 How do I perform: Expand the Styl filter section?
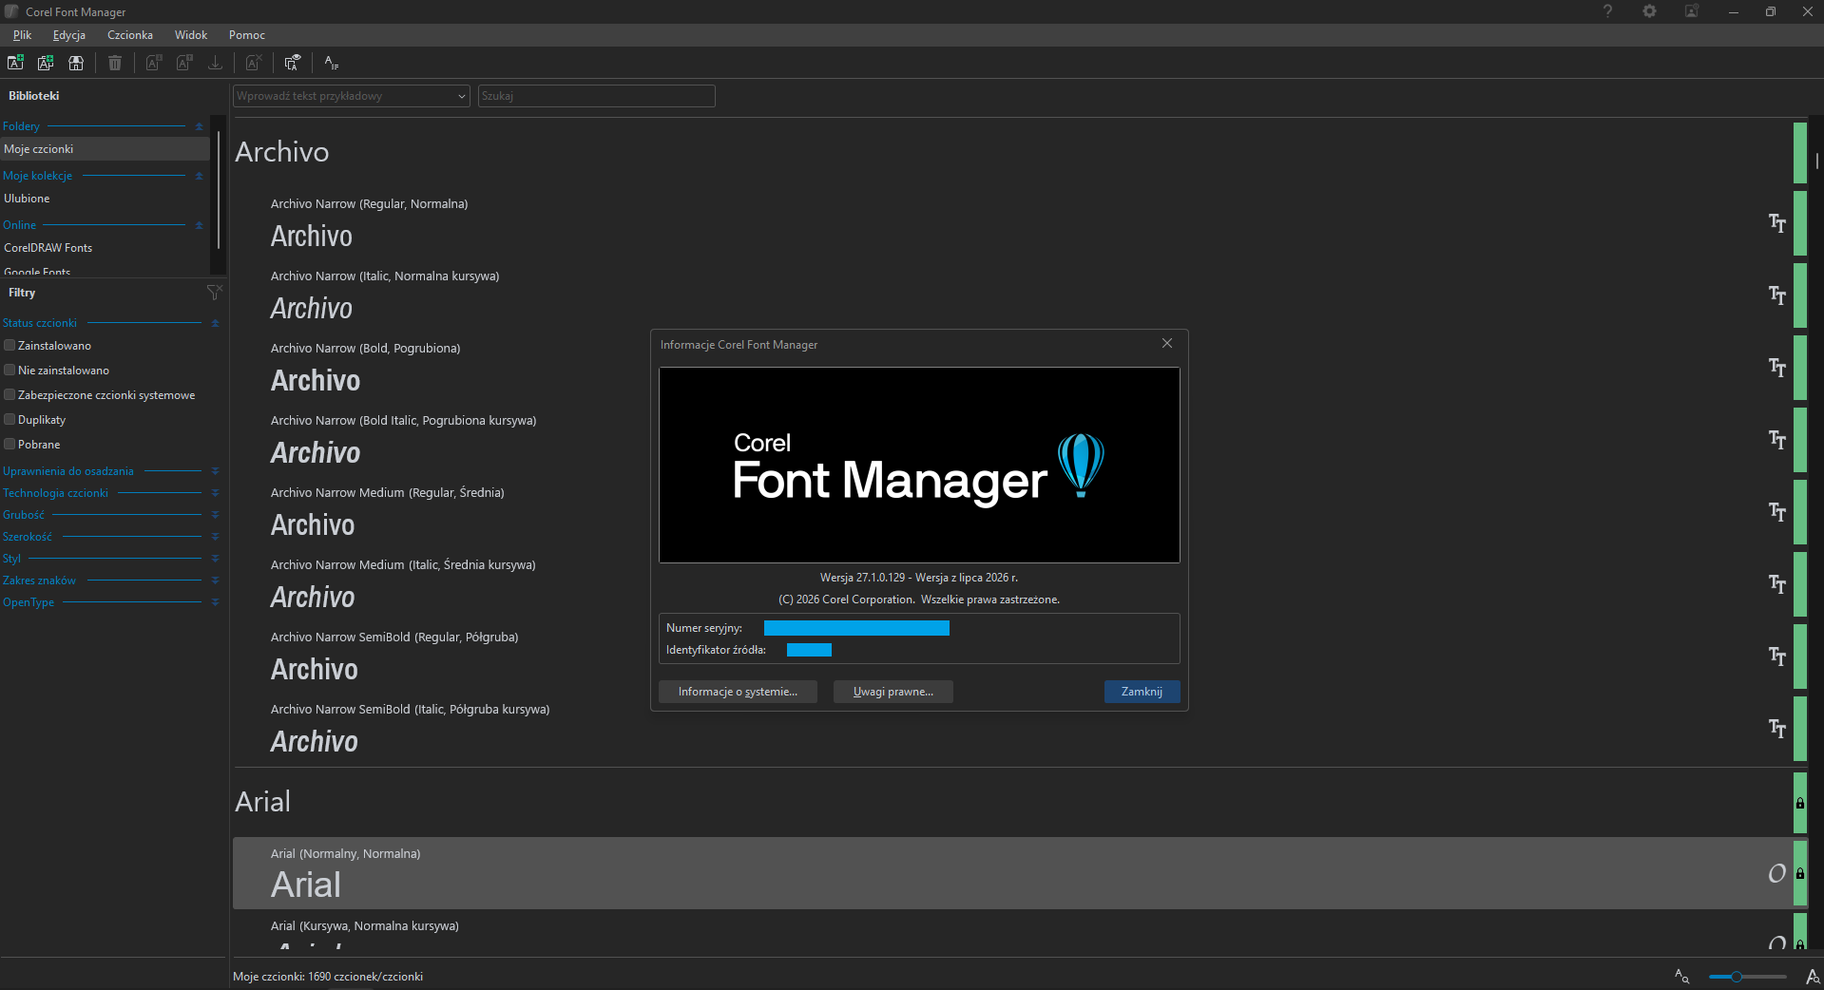click(x=215, y=559)
